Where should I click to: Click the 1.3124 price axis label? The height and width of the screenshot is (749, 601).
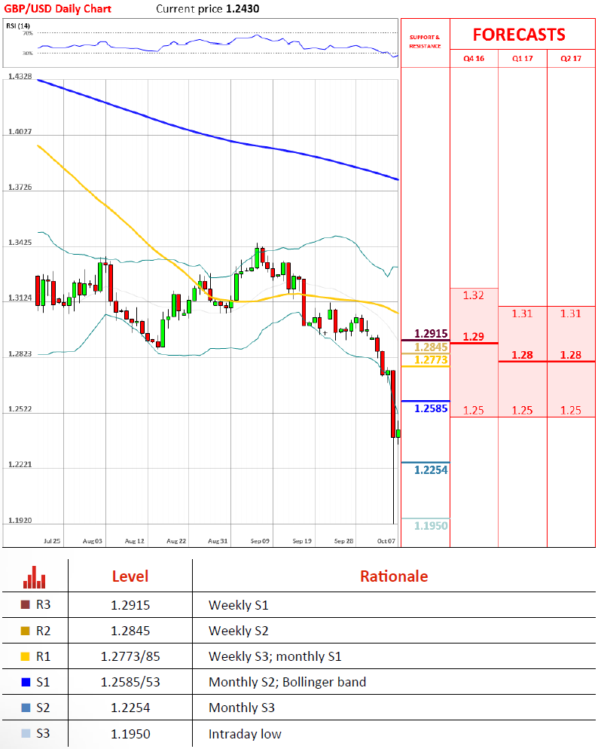(20, 298)
